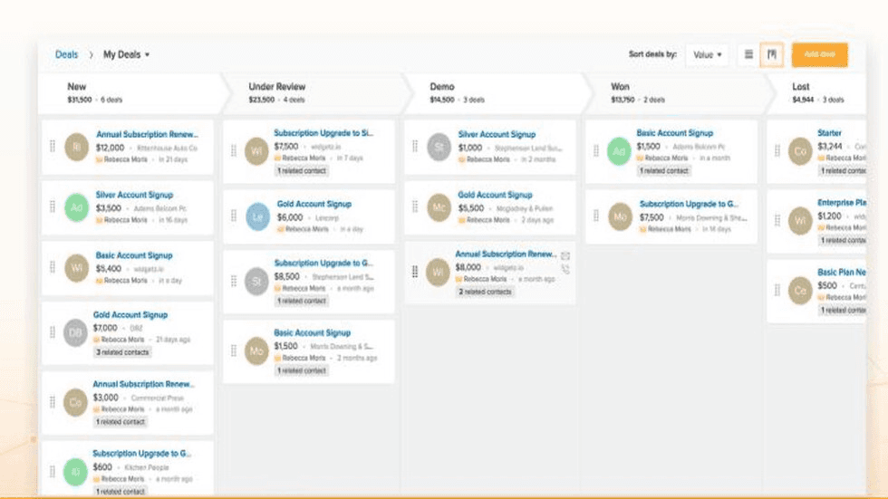The width and height of the screenshot is (888, 499).
Task: Open the $500 Basic Plan deal in Lost
Action: coord(842,272)
